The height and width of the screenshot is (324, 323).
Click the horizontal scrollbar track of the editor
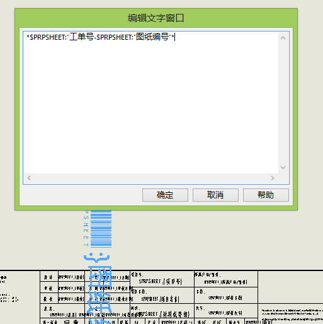click(x=150, y=178)
